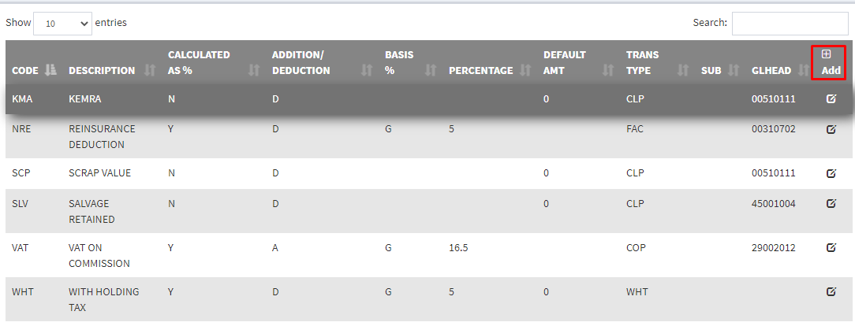Edit the SCP Scrap Value row

click(x=831, y=173)
